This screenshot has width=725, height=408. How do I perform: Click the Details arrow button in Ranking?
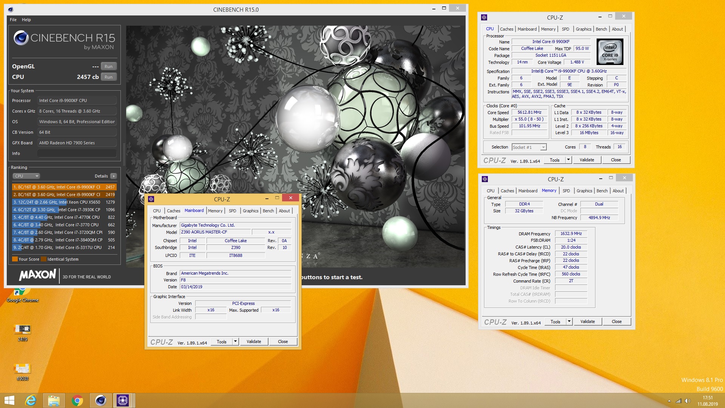click(113, 176)
